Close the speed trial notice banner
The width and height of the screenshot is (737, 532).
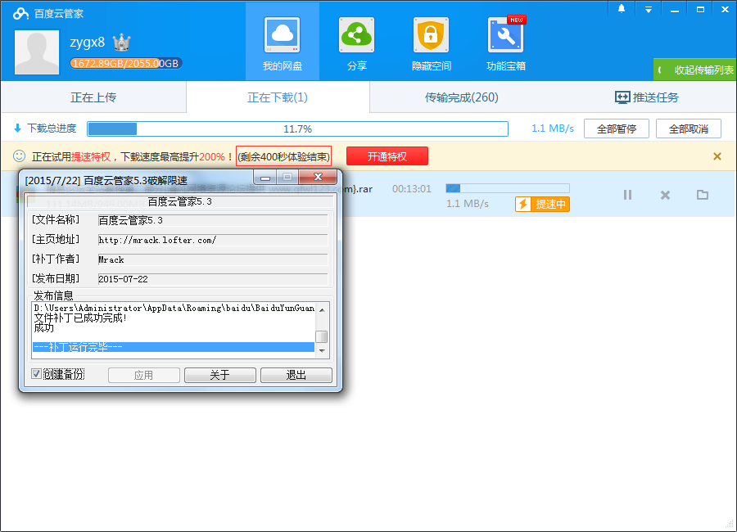pyautogui.click(x=717, y=156)
